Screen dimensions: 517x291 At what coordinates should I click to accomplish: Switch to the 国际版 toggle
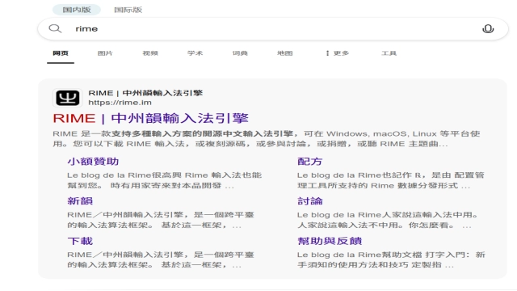point(128,10)
